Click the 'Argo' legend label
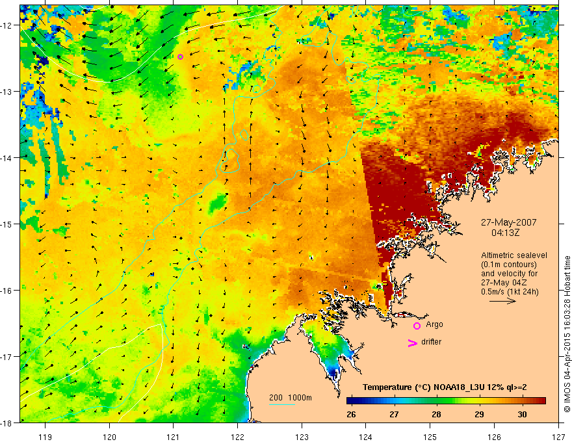Screen dimensions: 572x442 (434, 324)
